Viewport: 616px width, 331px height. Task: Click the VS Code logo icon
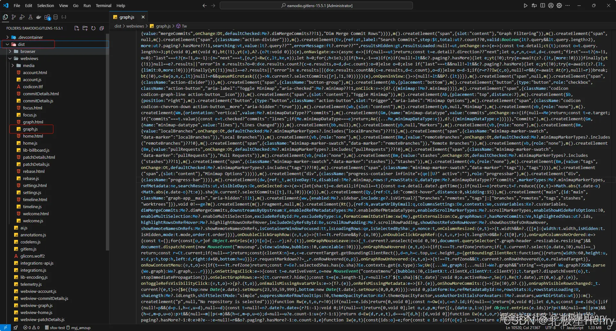coord(6,5)
